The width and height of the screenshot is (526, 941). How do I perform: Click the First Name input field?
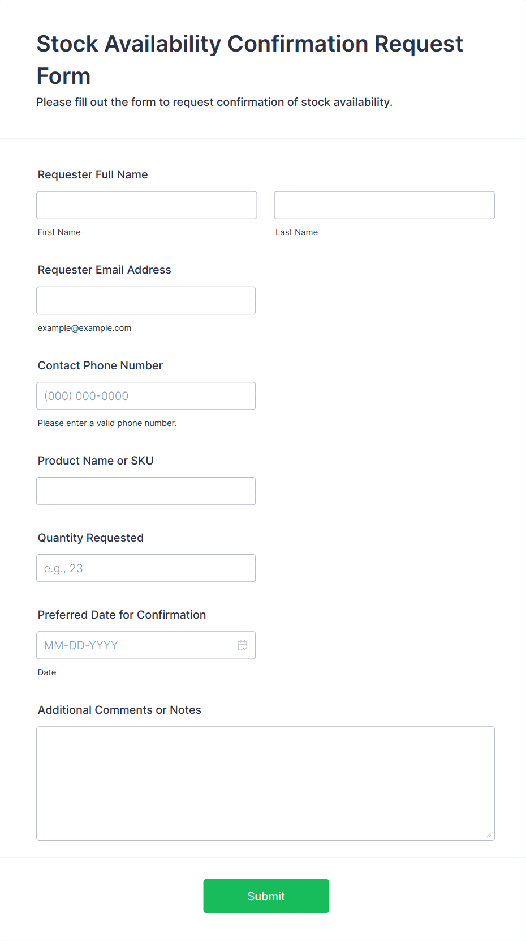(146, 205)
